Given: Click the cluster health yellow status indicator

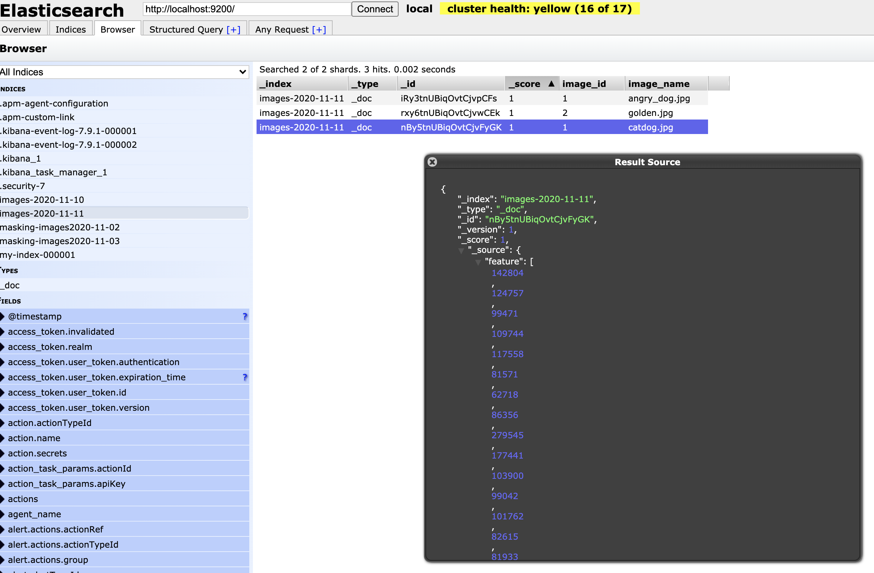Looking at the screenshot, I should 539,8.
